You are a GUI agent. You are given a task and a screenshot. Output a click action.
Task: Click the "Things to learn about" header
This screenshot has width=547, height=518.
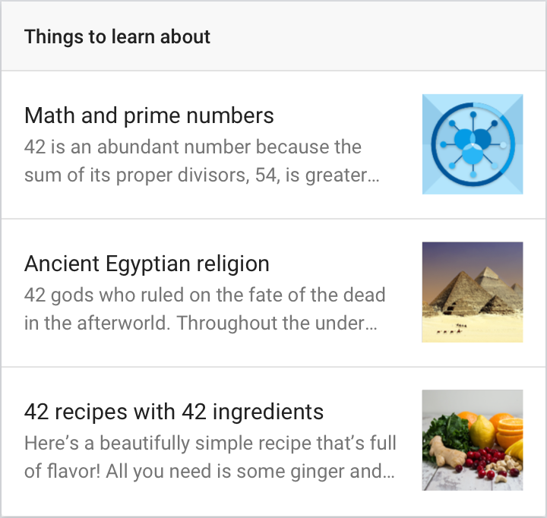coord(117,36)
